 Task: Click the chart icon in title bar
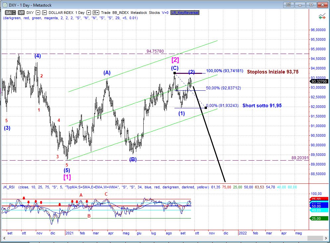[4, 5]
